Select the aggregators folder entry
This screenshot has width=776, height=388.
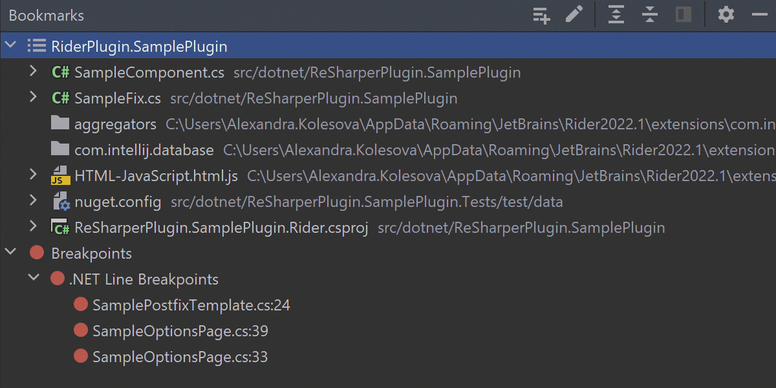pos(114,124)
